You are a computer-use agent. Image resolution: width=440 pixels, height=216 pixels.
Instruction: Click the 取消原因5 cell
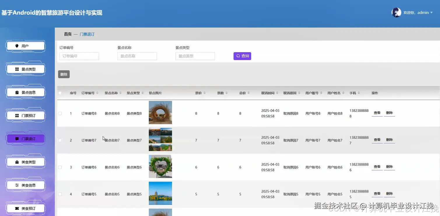point(291,194)
